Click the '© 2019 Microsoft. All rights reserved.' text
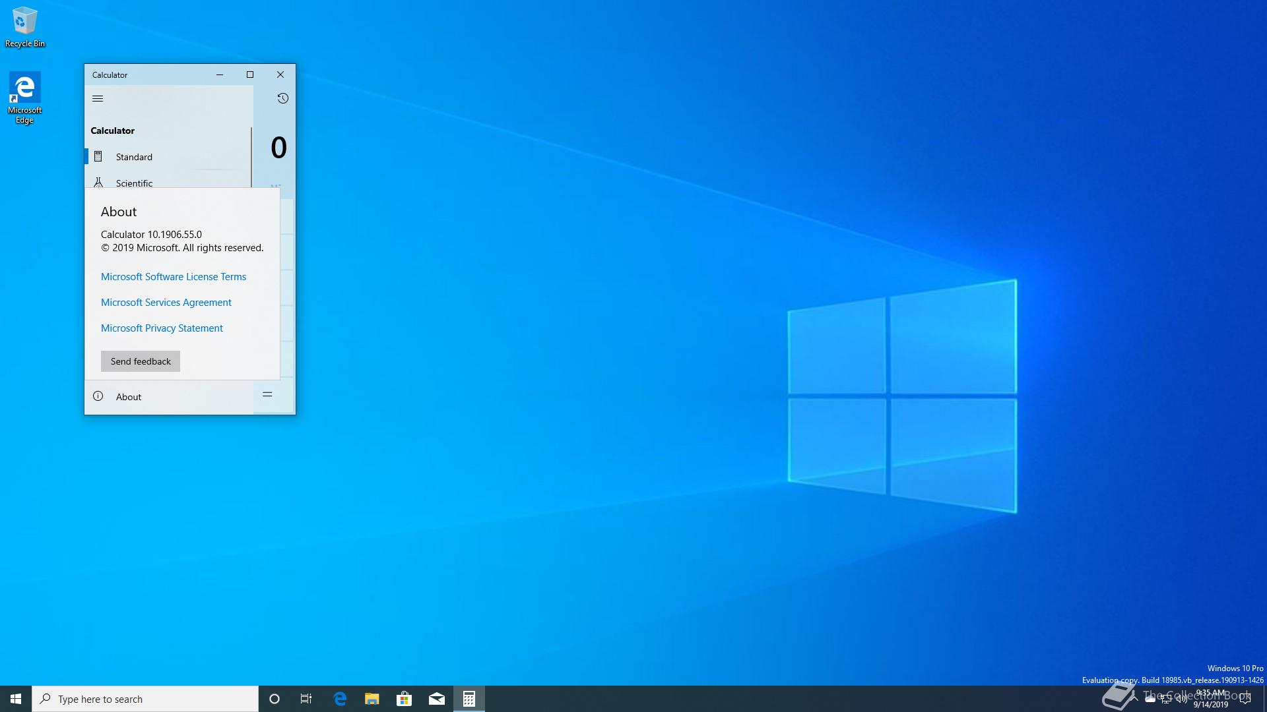The width and height of the screenshot is (1267, 712). (182, 248)
